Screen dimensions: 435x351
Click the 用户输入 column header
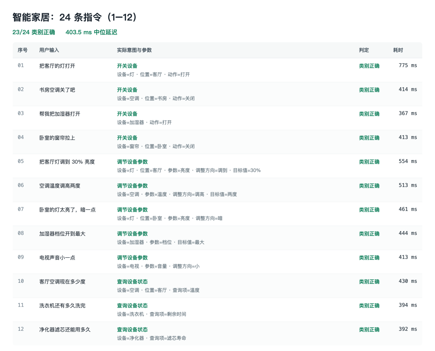[49, 50]
